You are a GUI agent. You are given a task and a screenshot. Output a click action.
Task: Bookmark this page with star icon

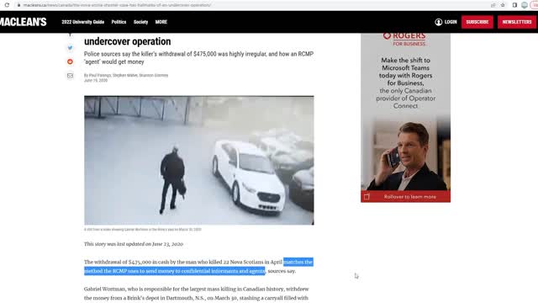(503, 5)
